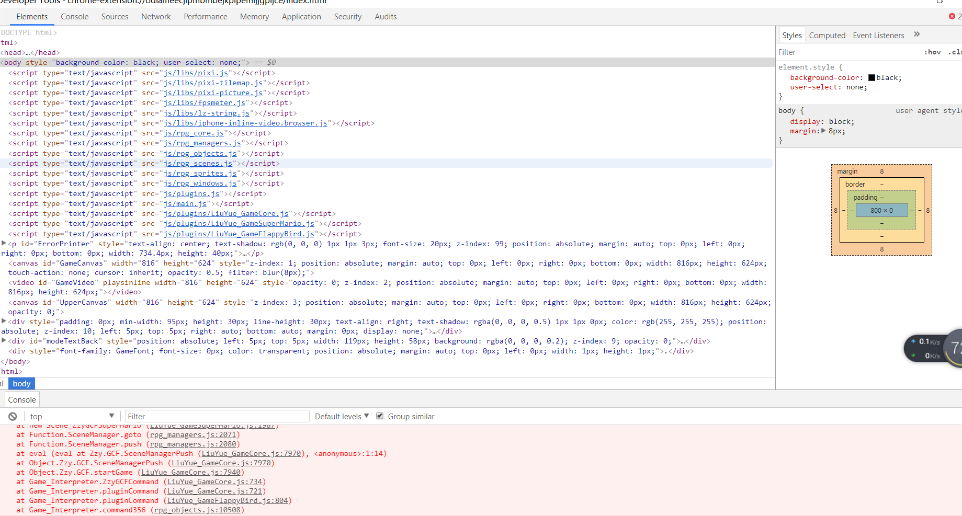Click the red error count icon
The height and width of the screenshot is (516, 962).
pyautogui.click(x=952, y=16)
